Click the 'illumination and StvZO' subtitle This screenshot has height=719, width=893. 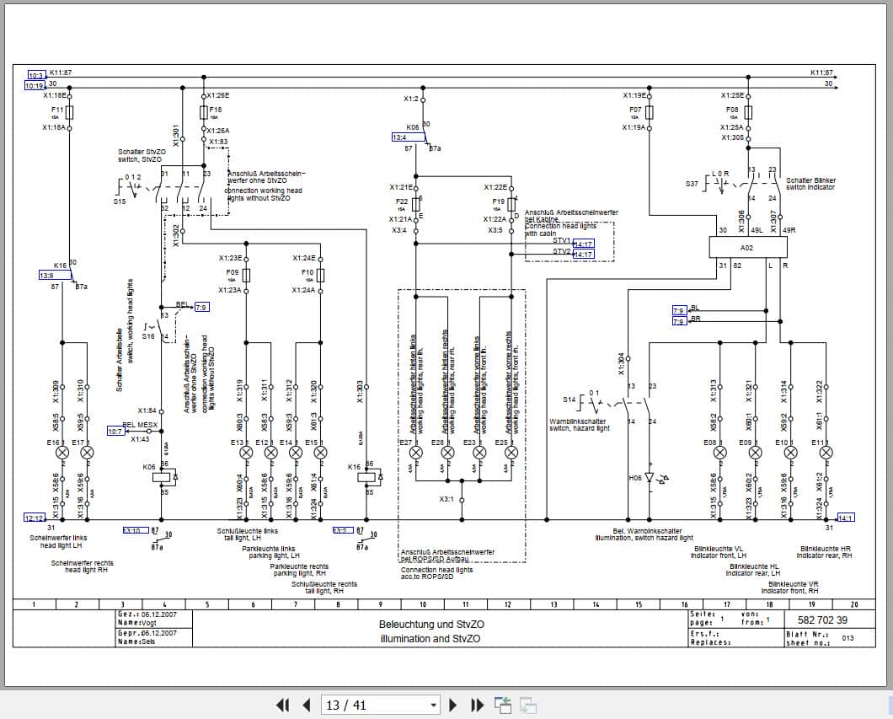(x=430, y=639)
